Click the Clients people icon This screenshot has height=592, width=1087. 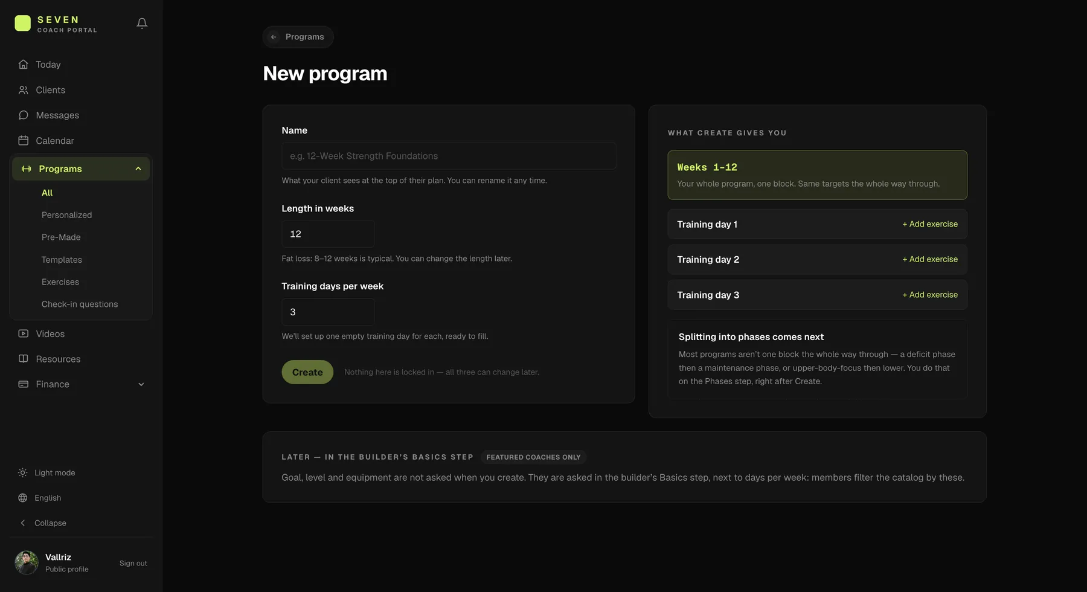click(23, 89)
